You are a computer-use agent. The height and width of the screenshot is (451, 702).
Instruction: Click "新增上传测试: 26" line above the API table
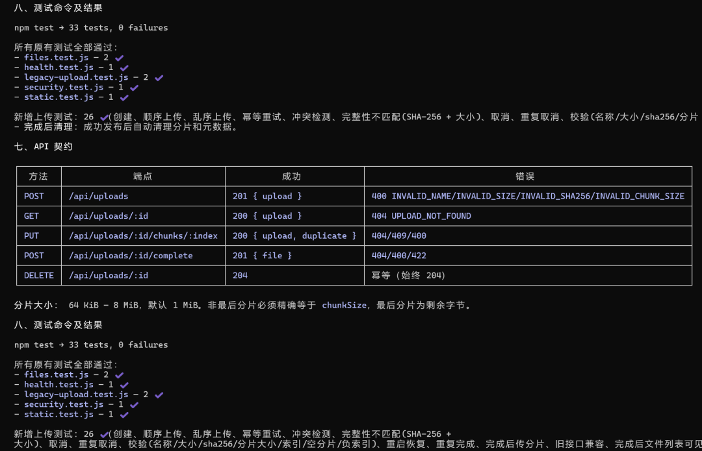pos(356,117)
